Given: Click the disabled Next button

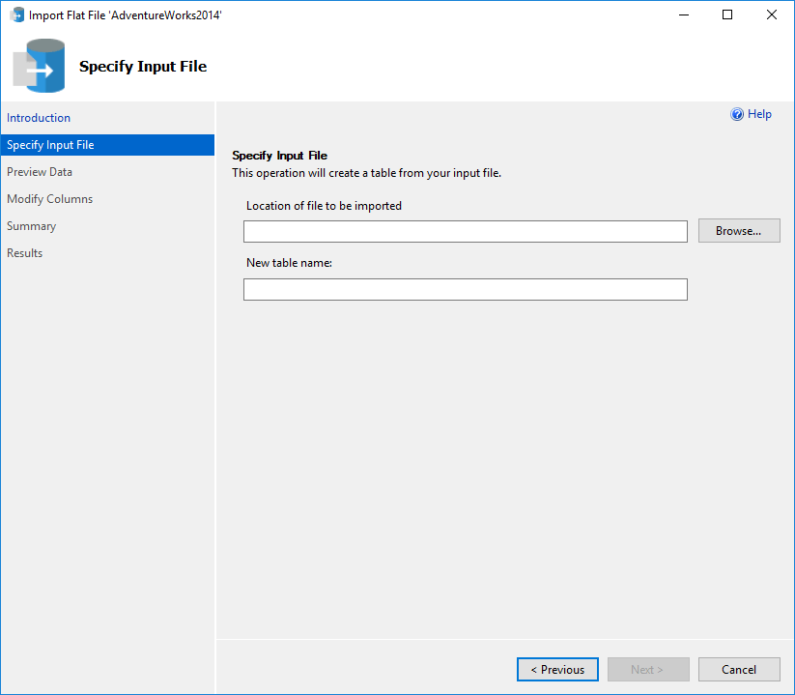Looking at the screenshot, I should click(x=647, y=669).
